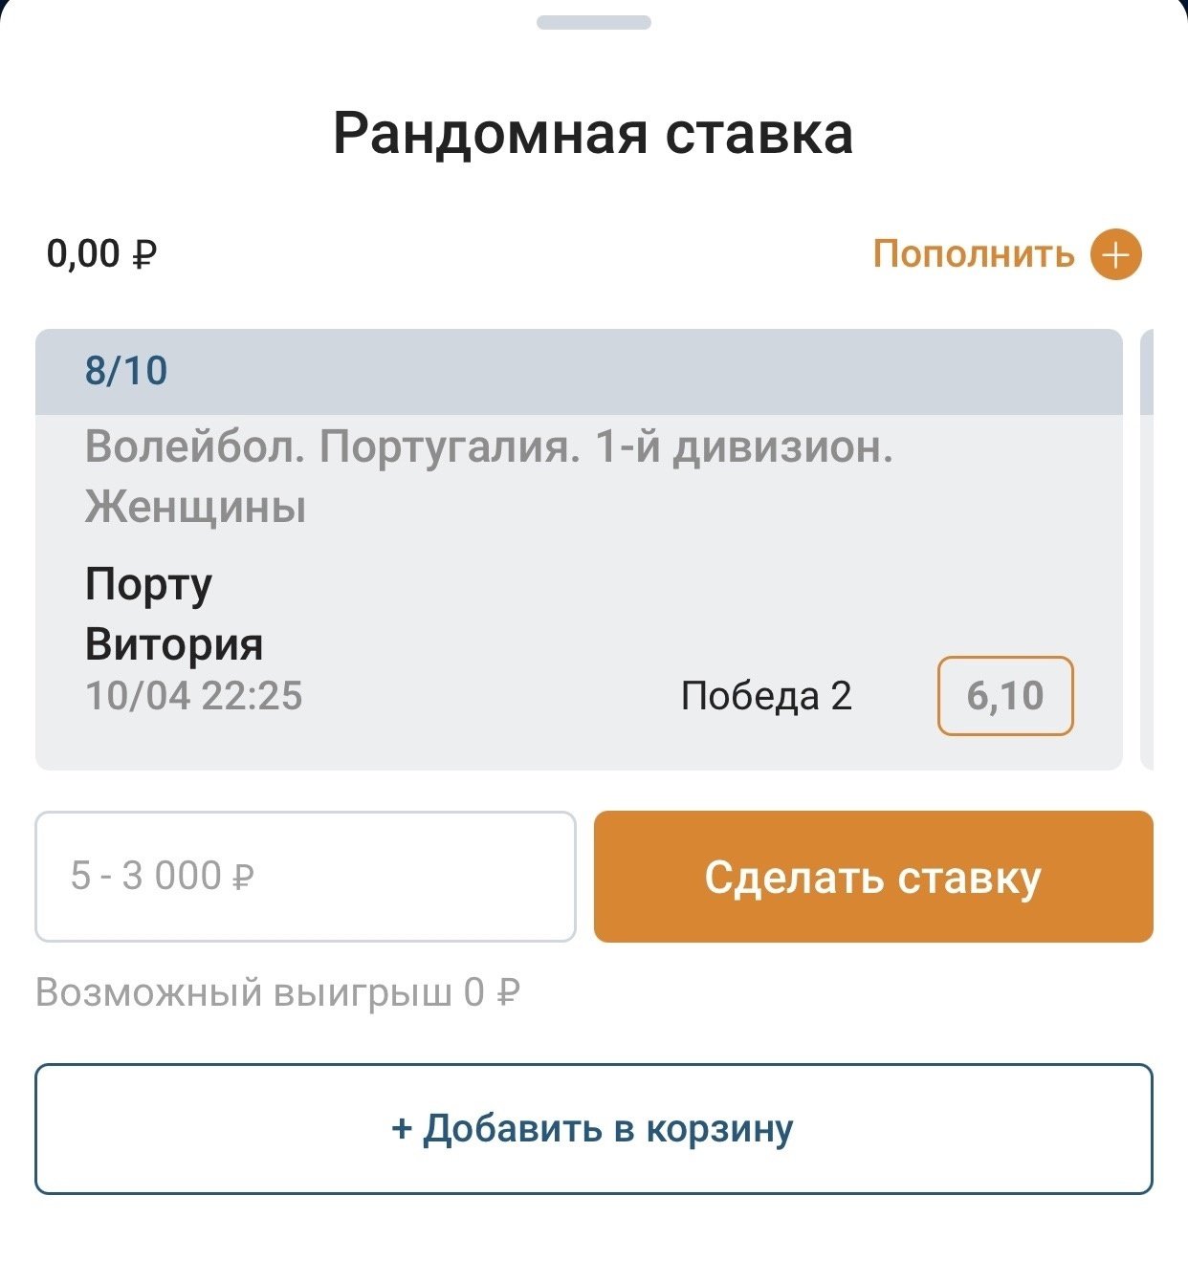Select the Витория team name
This screenshot has height=1282, width=1188.
pos(174,644)
